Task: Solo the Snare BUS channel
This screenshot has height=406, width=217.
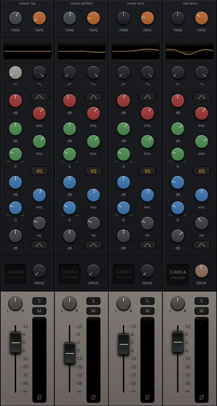Action: (x=147, y=301)
